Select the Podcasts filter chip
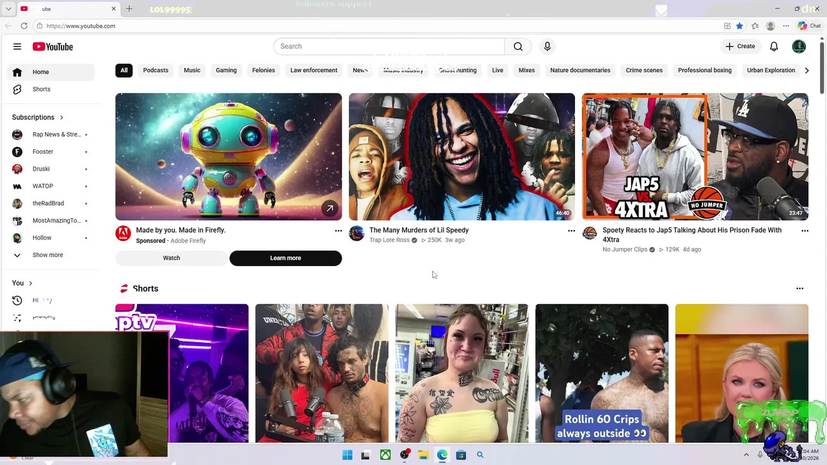Screen dimensions: 827x465 point(156,70)
